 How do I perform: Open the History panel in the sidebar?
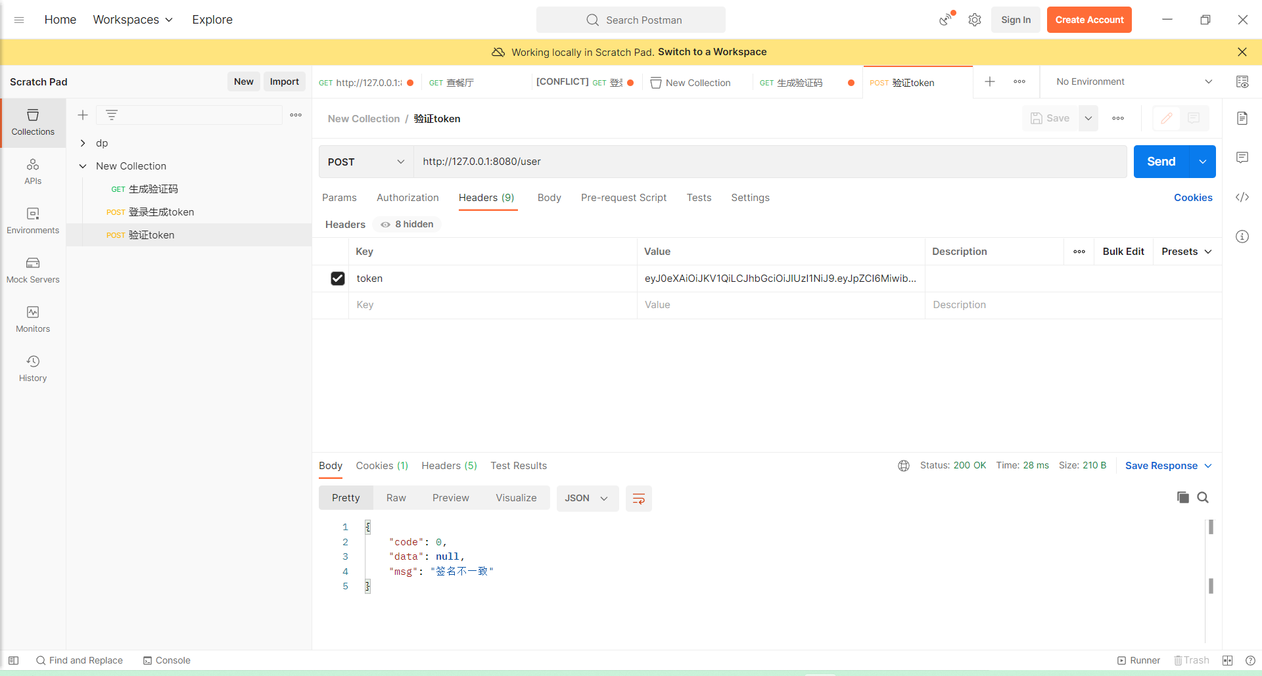(x=32, y=367)
